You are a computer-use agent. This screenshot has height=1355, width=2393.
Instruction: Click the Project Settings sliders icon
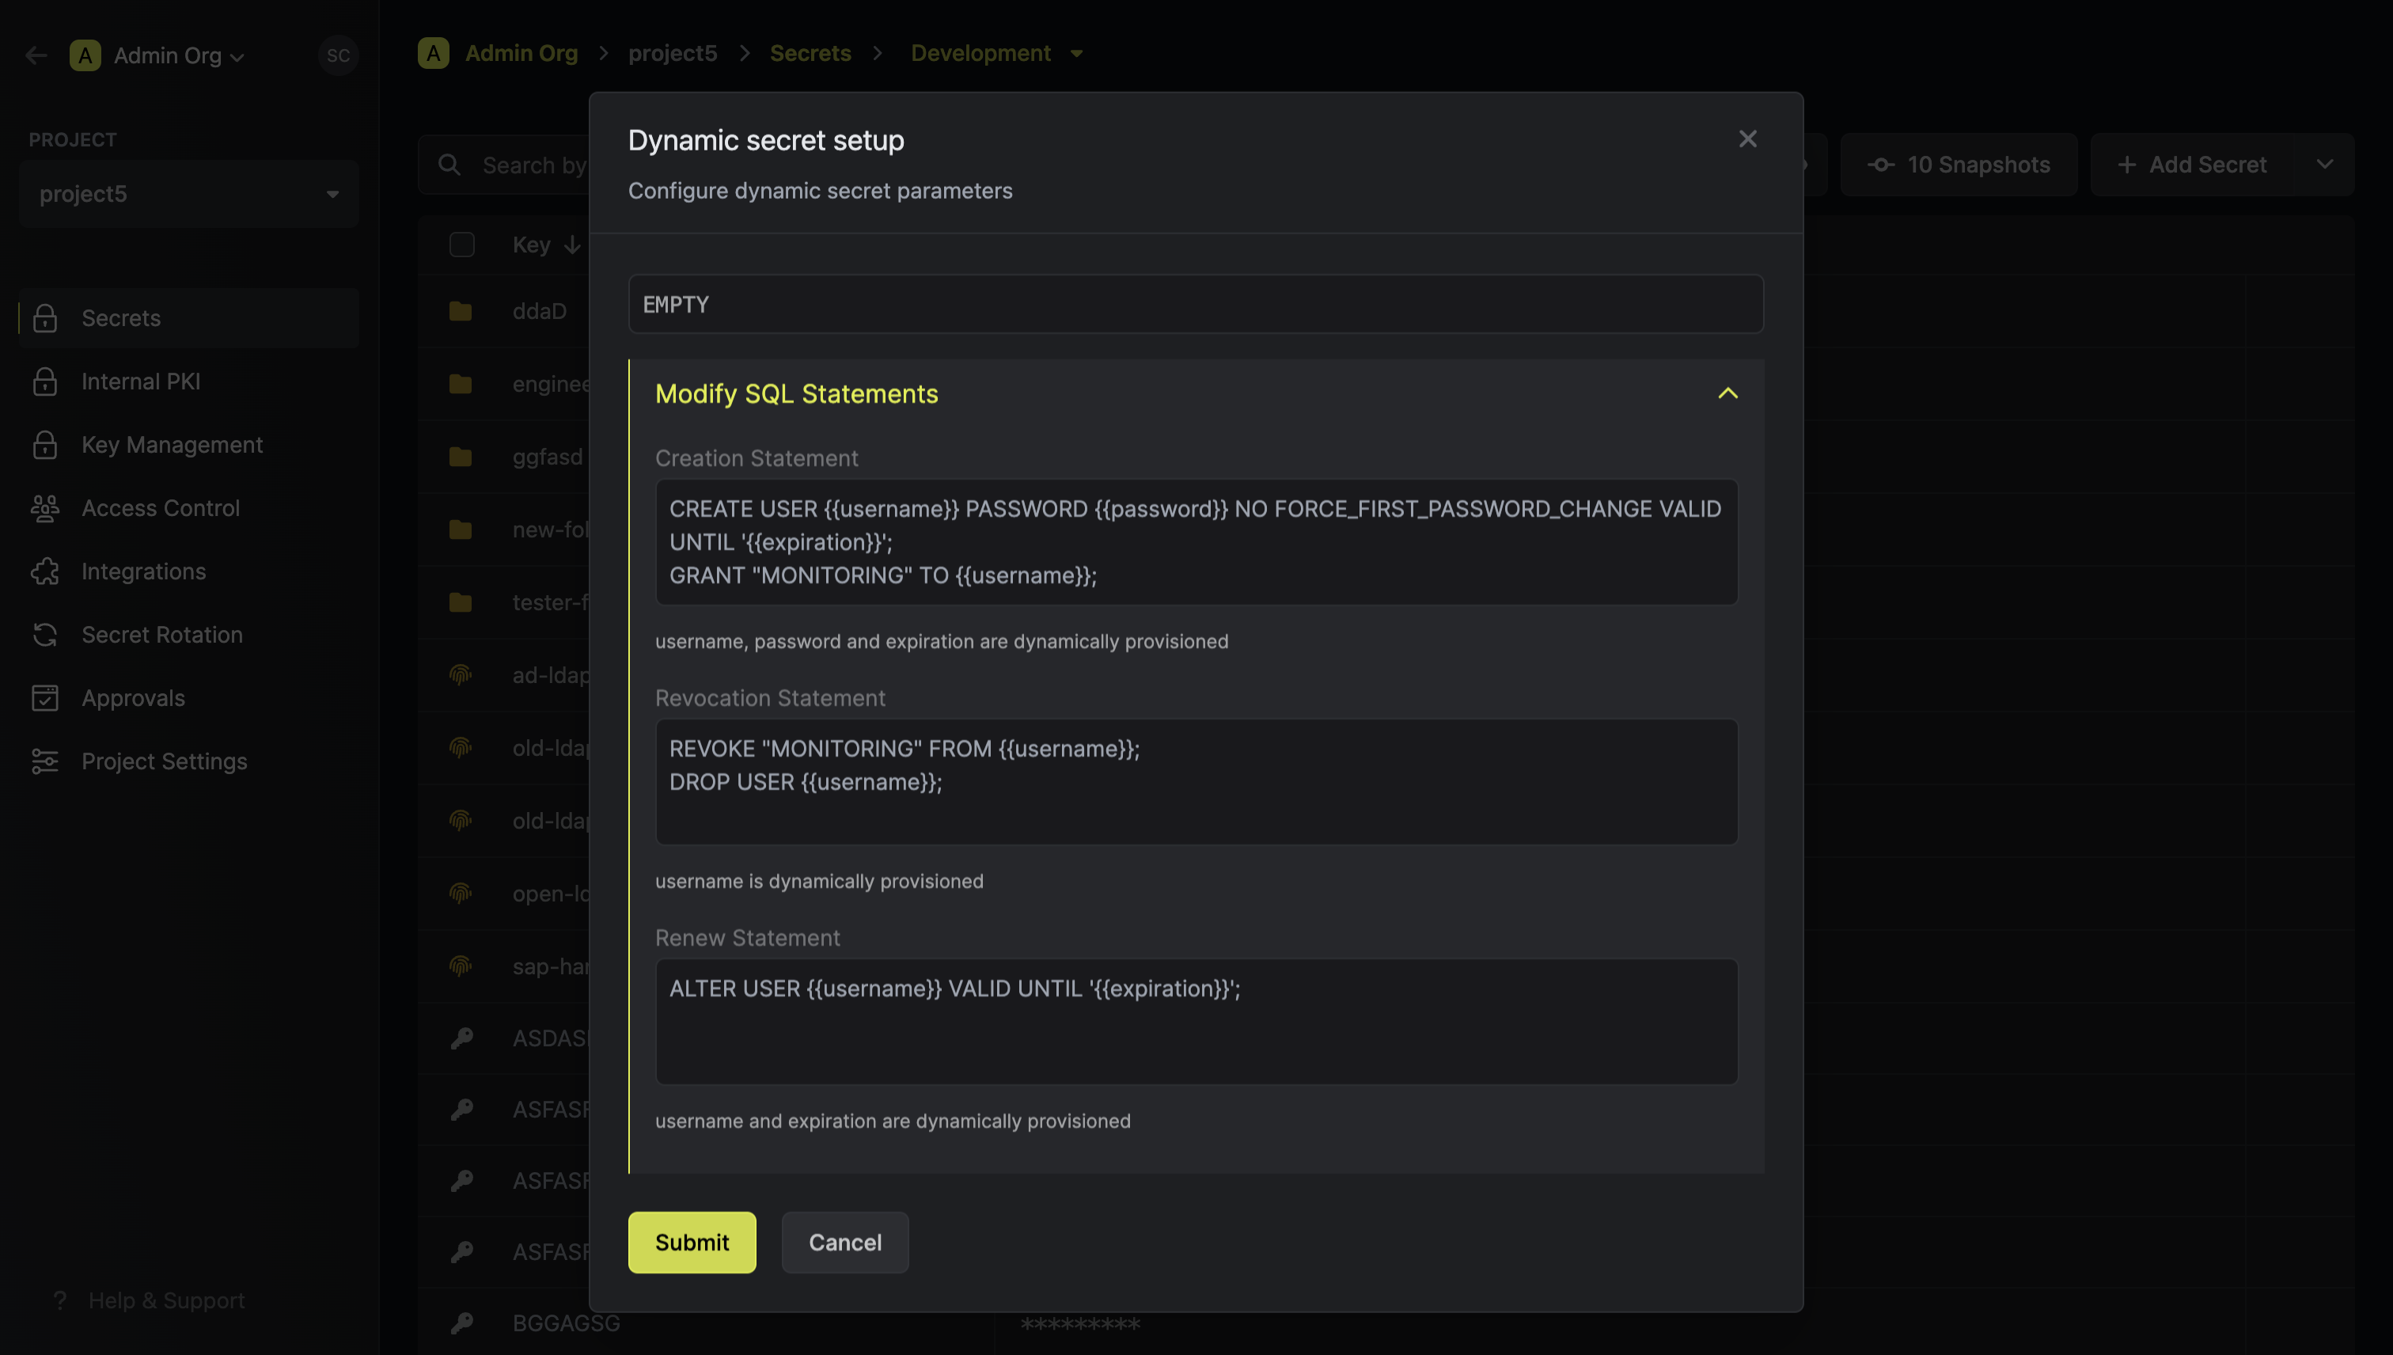click(x=44, y=761)
